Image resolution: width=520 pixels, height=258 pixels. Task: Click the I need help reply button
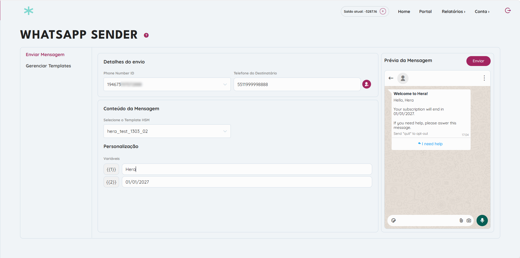(x=431, y=144)
